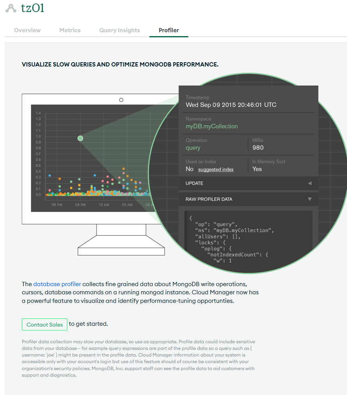The width and height of the screenshot is (347, 395).
Task: Open the myDB.myCollection namespace link
Action: tap(212, 126)
